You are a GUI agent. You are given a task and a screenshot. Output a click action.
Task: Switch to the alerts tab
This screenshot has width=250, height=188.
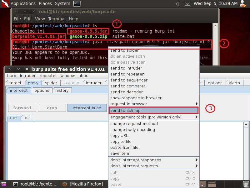coord(234,83)
